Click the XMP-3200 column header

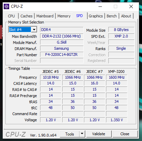click(x=116, y=72)
